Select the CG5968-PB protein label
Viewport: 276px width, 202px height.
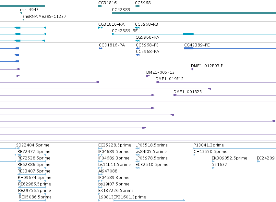147,45
